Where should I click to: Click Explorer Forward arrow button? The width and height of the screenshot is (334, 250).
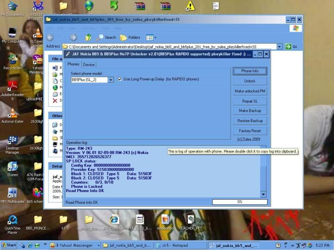[x=73, y=37]
